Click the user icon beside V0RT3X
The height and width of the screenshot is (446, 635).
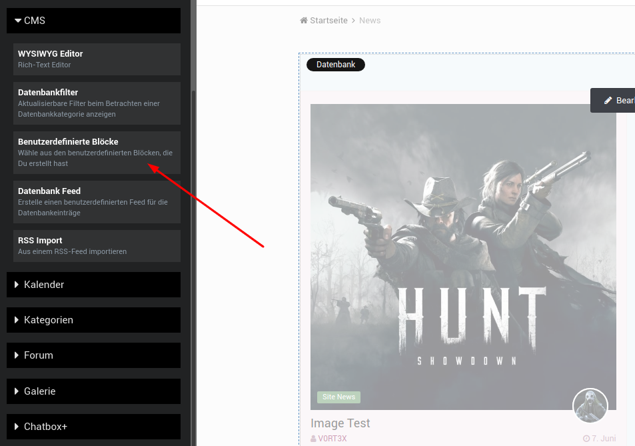(x=313, y=439)
